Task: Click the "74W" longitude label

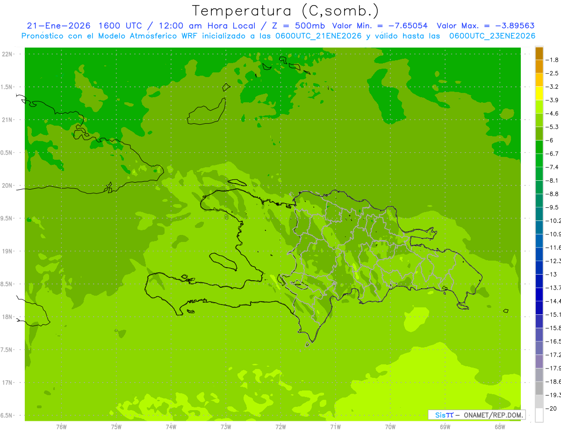Action: (171, 426)
